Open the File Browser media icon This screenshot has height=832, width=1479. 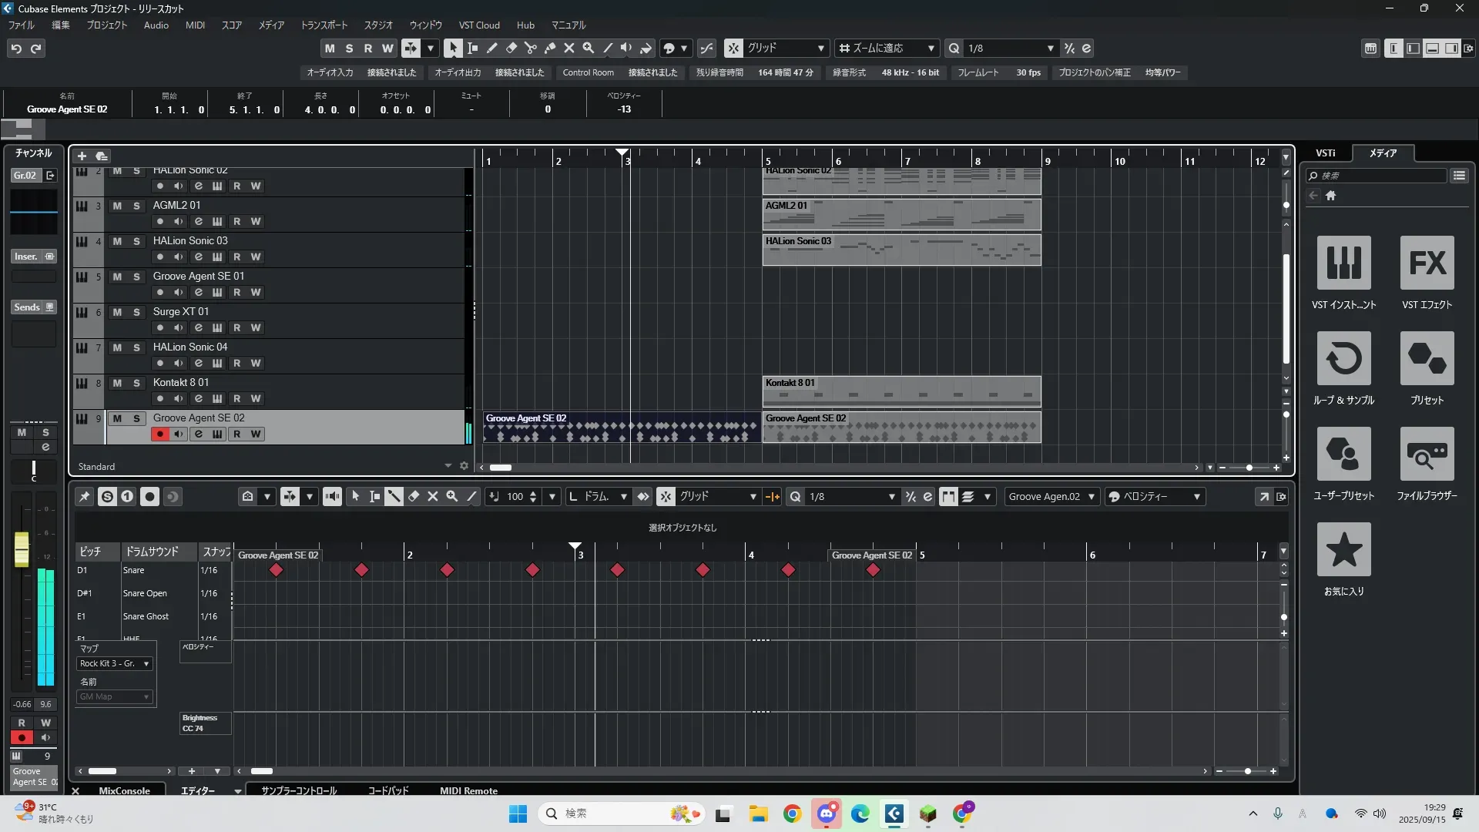click(x=1427, y=454)
